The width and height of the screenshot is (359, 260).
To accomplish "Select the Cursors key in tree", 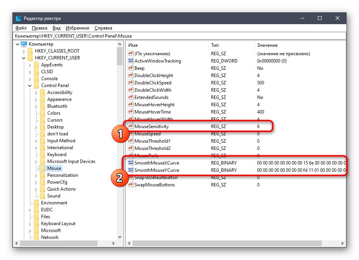I will [55, 120].
